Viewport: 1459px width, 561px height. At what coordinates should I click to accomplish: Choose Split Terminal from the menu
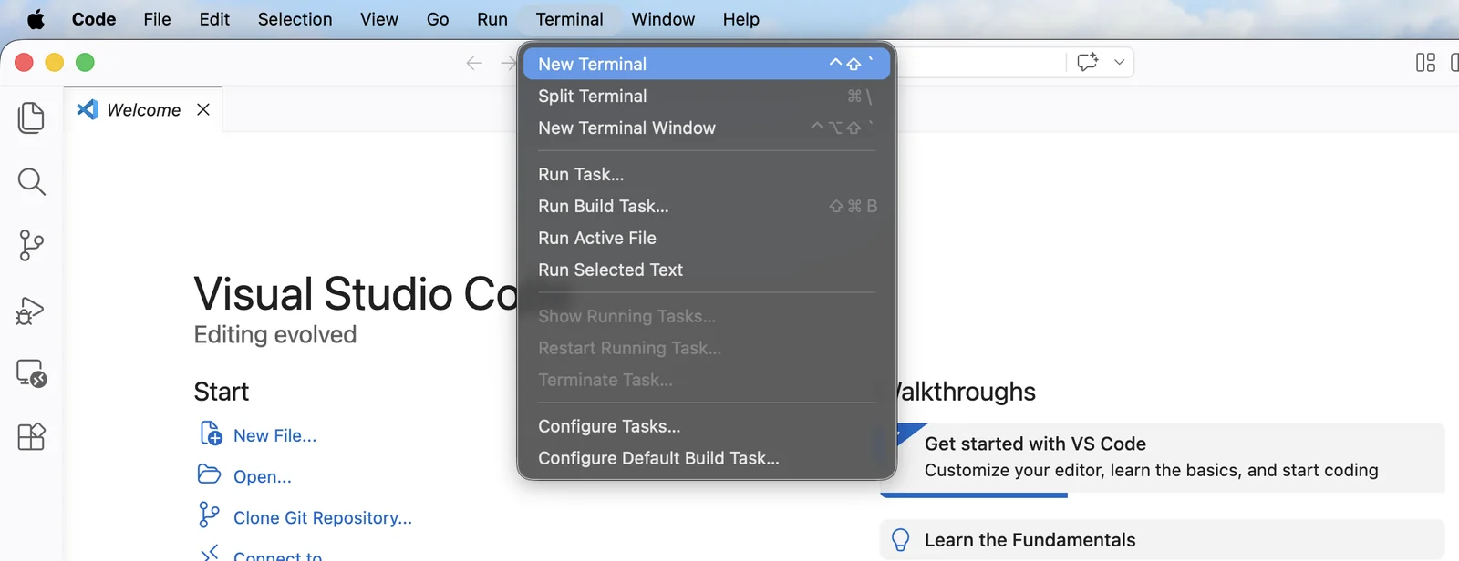point(707,96)
